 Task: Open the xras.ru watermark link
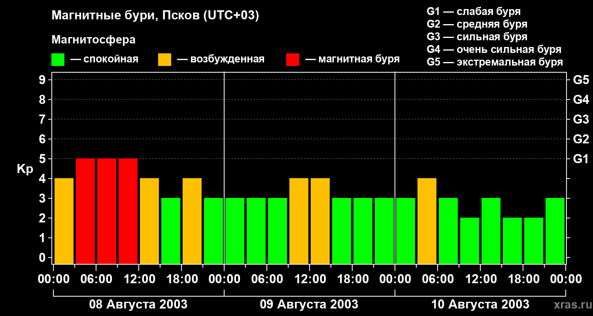click(571, 305)
